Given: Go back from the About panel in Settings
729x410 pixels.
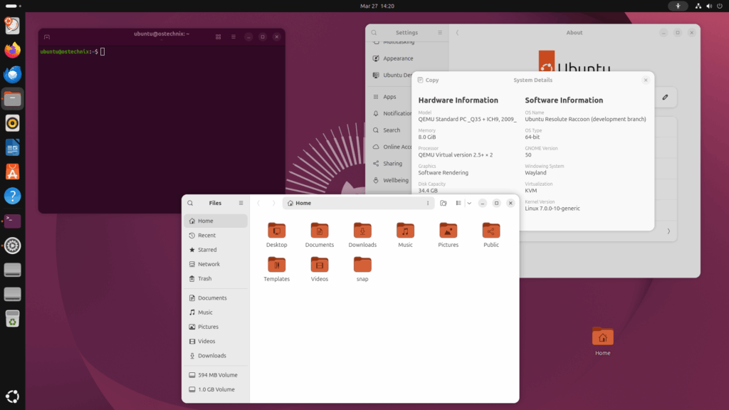Looking at the screenshot, I should (458, 33).
